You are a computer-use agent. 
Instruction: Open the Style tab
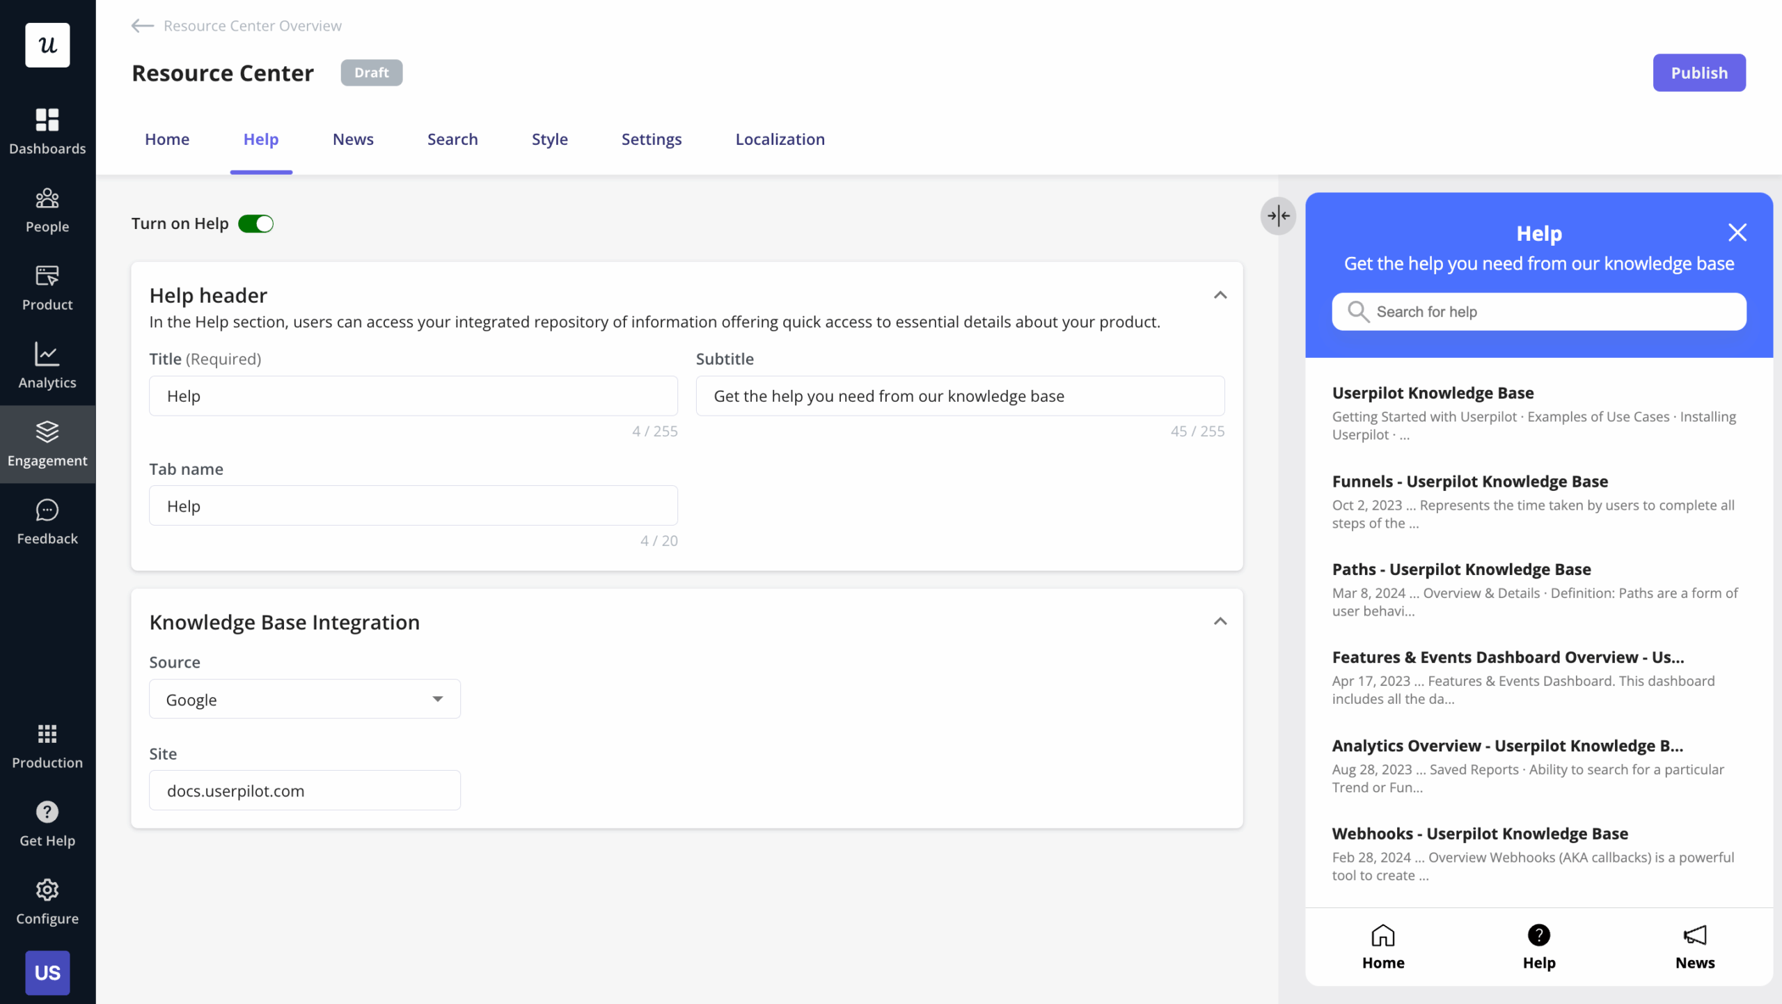pos(549,139)
